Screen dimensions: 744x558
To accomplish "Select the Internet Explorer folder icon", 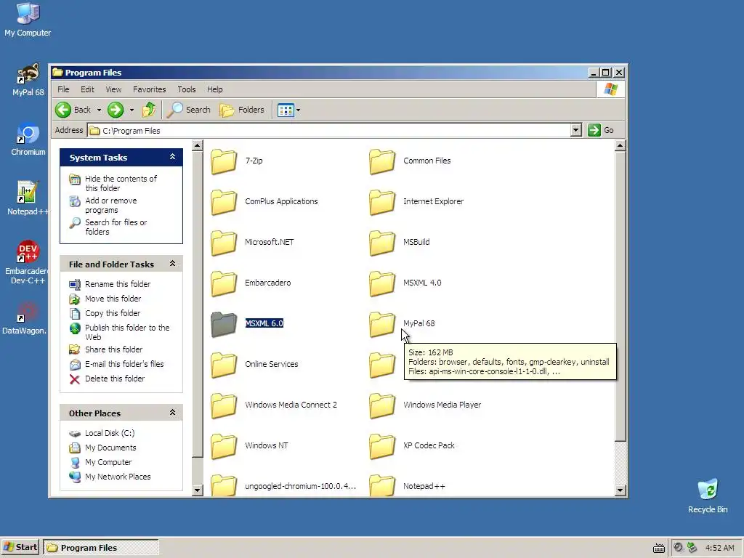I will pyautogui.click(x=382, y=202).
